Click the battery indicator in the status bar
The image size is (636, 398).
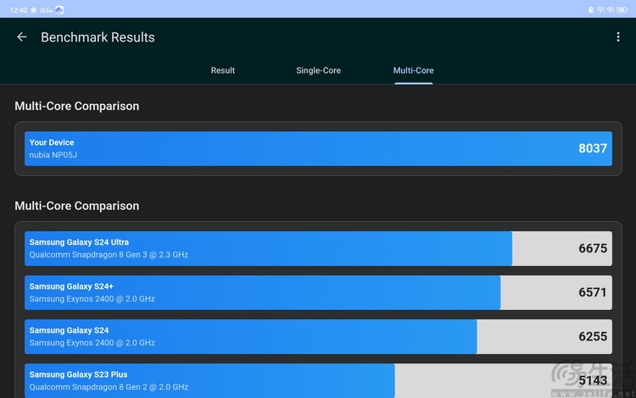pyautogui.click(x=622, y=9)
